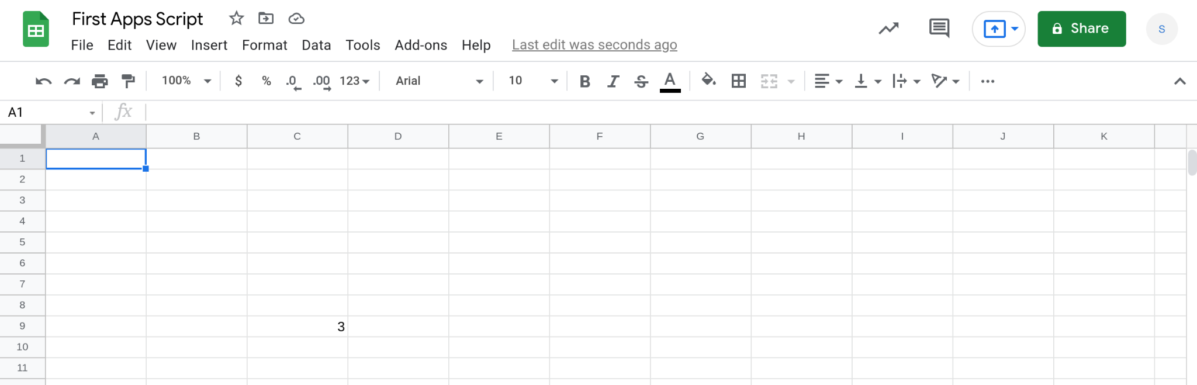Image resolution: width=1197 pixels, height=385 pixels.
Task: Print the spreadsheet
Action: click(x=100, y=81)
